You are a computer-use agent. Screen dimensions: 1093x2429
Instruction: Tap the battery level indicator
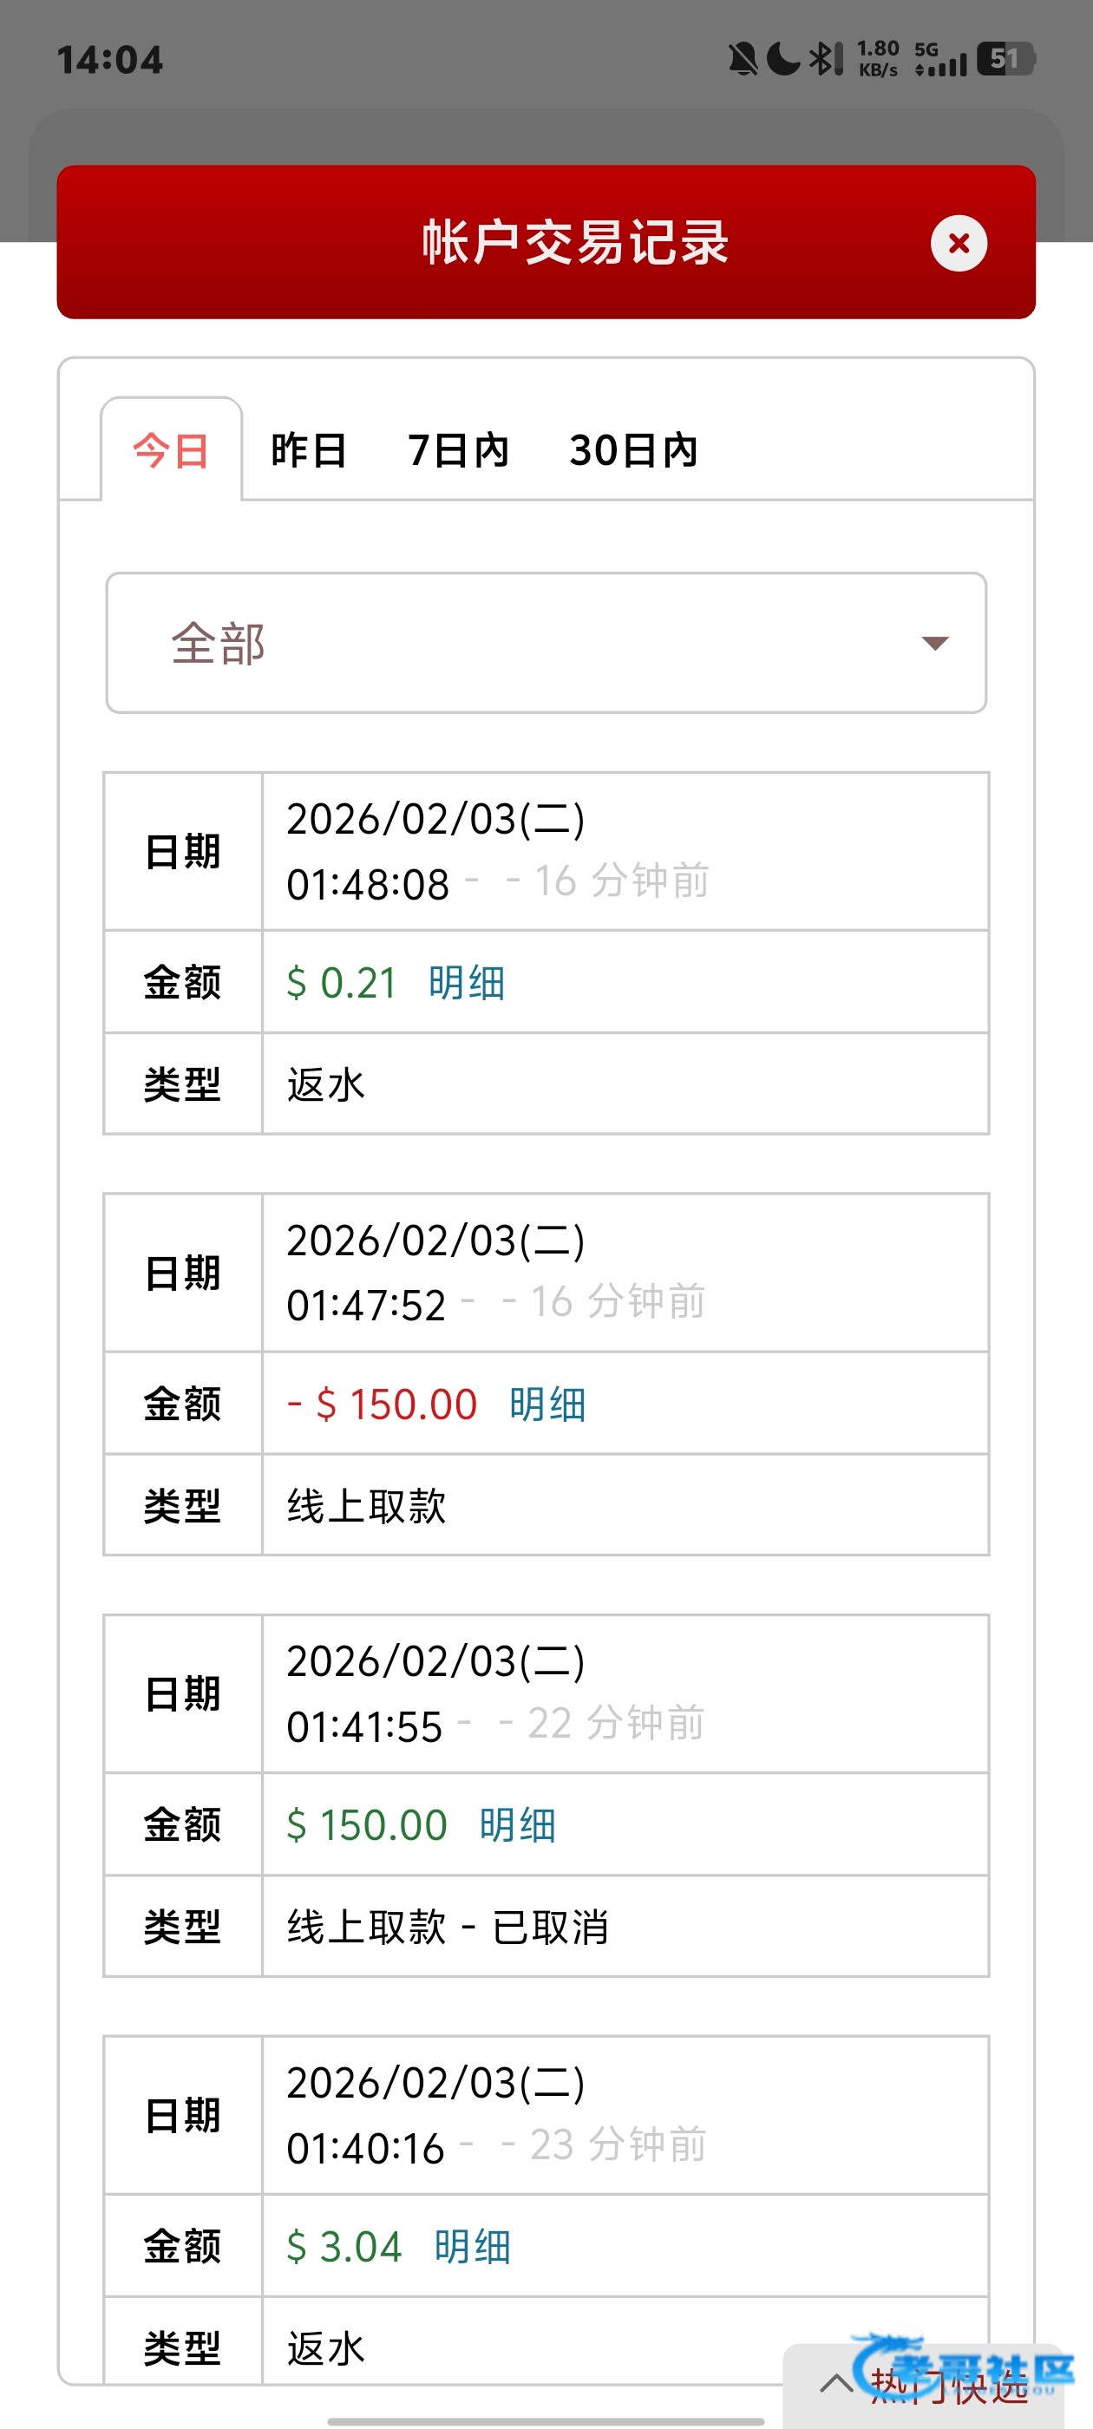click(1005, 59)
